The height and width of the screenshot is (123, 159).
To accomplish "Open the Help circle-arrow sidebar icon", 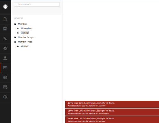I will click(5, 97).
